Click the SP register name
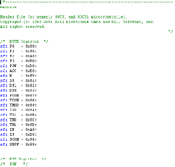175x167 pixels. tap(12, 80)
